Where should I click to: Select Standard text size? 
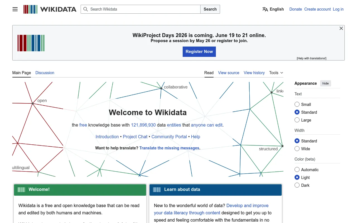tap(297, 112)
